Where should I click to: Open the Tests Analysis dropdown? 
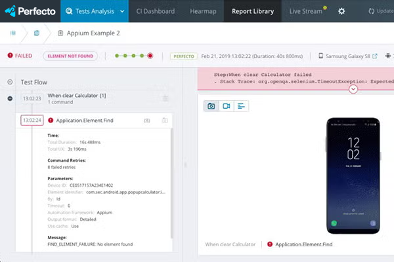[95, 11]
